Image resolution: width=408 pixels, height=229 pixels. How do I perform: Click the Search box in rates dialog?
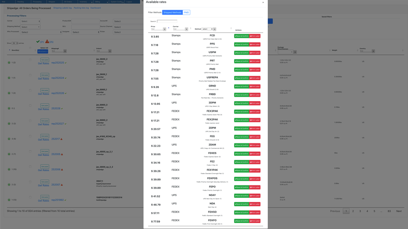click(x=167, y=21)
